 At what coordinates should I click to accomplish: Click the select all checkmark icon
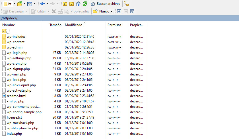[x=132, y=11]
